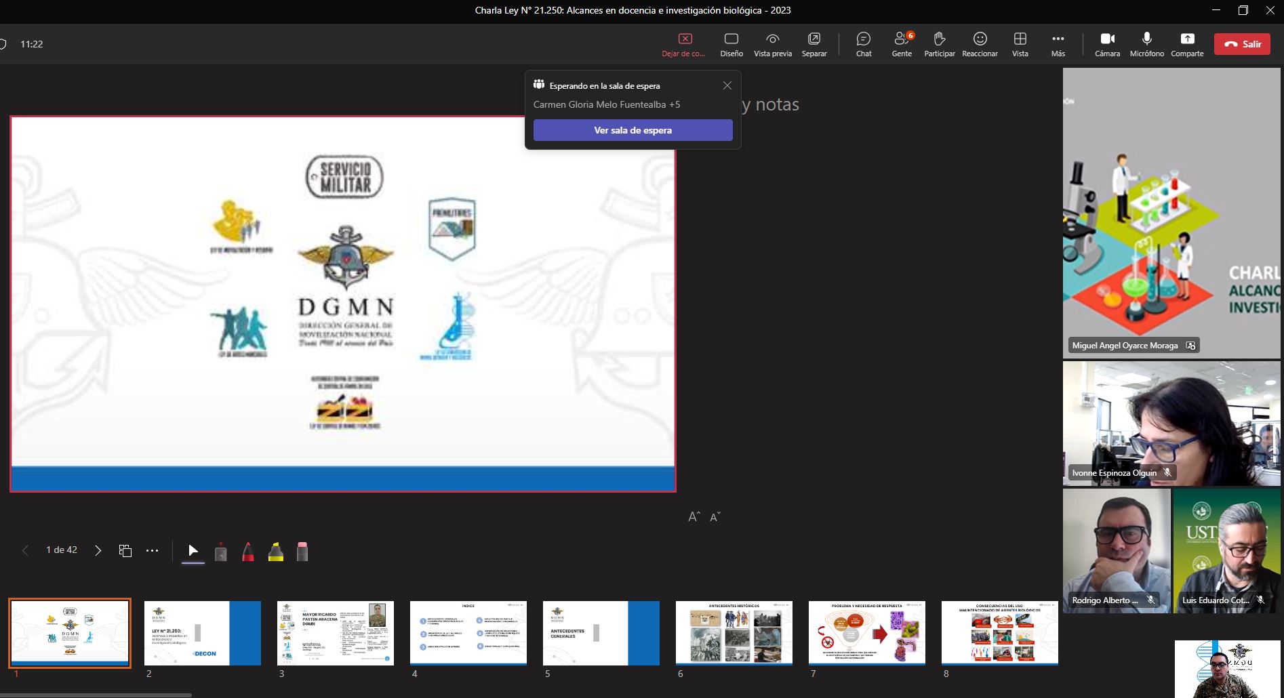Open the Gente participants panel
Viewport: 1284px width, 698px height.
point(902,44)
